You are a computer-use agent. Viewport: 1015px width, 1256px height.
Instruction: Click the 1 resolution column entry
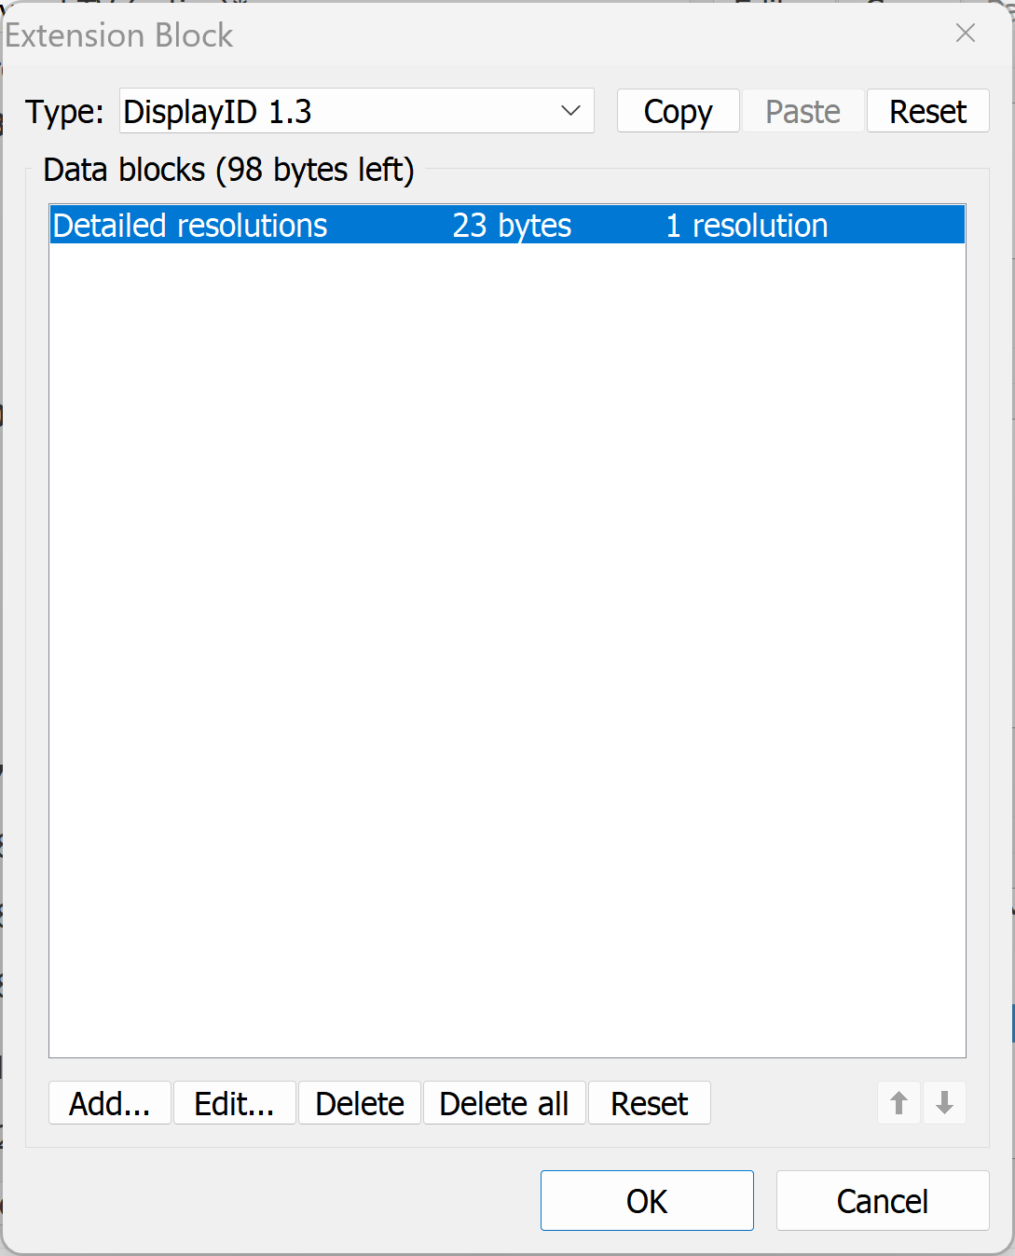point(747,226)
